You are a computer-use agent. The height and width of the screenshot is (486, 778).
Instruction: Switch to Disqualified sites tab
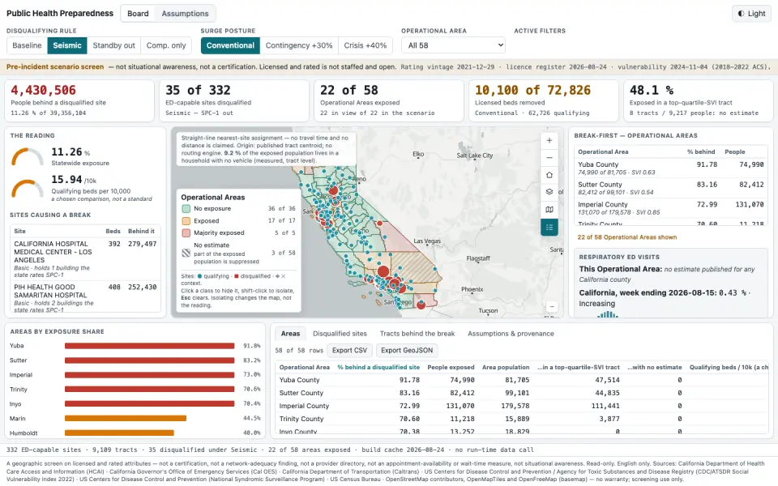[340, 333]
